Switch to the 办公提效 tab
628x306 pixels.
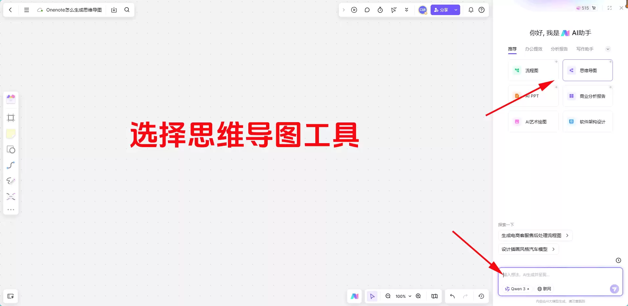(x=534, y=49)
